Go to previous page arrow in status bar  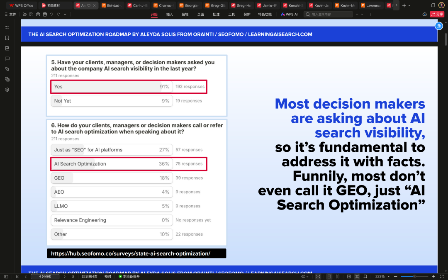(x=25, y=276)
